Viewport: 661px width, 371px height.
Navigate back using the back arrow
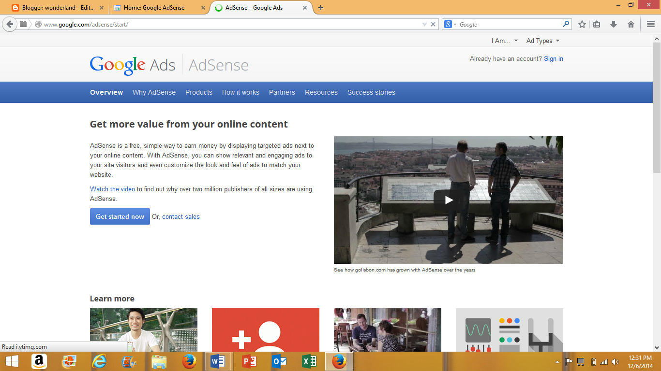[x=9, y=23]
